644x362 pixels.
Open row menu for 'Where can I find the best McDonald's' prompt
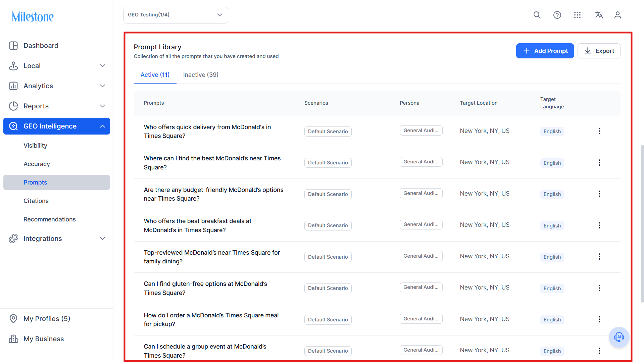point(599,163)
